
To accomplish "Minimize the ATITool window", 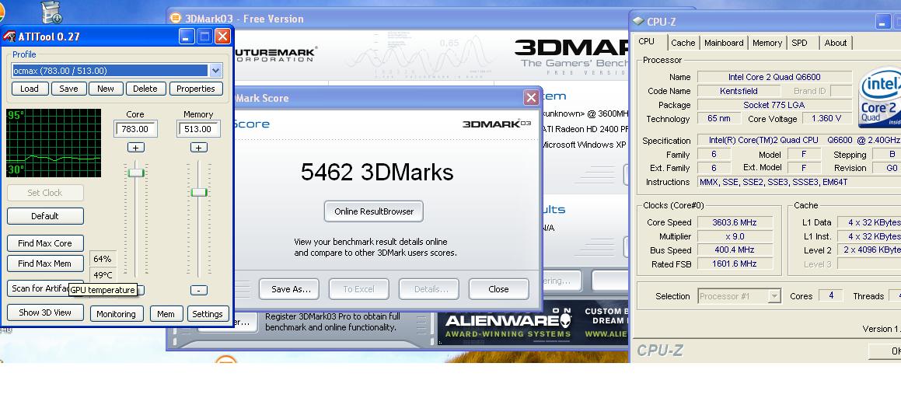I will [x=187, y=37].
